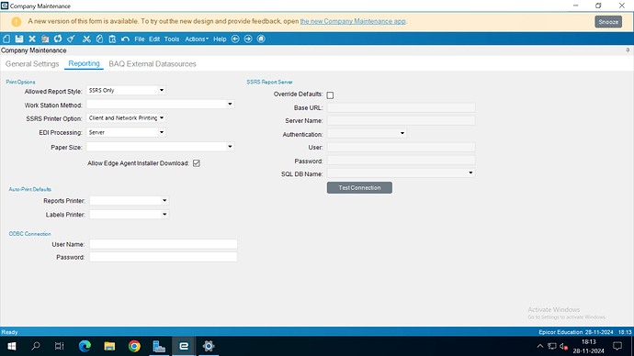Expand Reports Printer dropdown
The image size is (634, 356).
coord(164,201)
